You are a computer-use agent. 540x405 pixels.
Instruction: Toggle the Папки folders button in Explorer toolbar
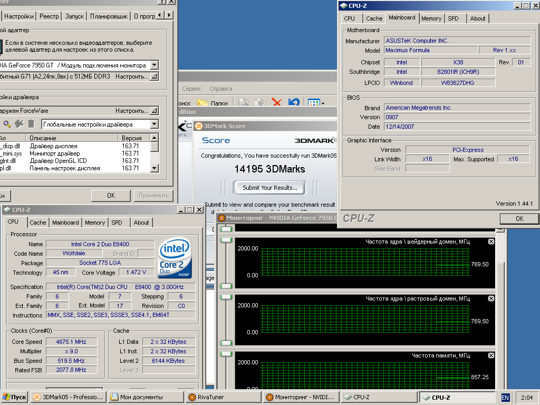tap(213, 103)
